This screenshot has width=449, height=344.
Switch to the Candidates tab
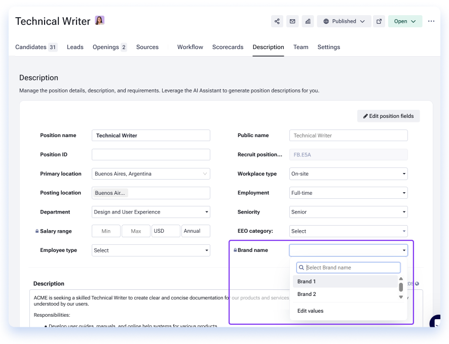click(x=36, y=47)
